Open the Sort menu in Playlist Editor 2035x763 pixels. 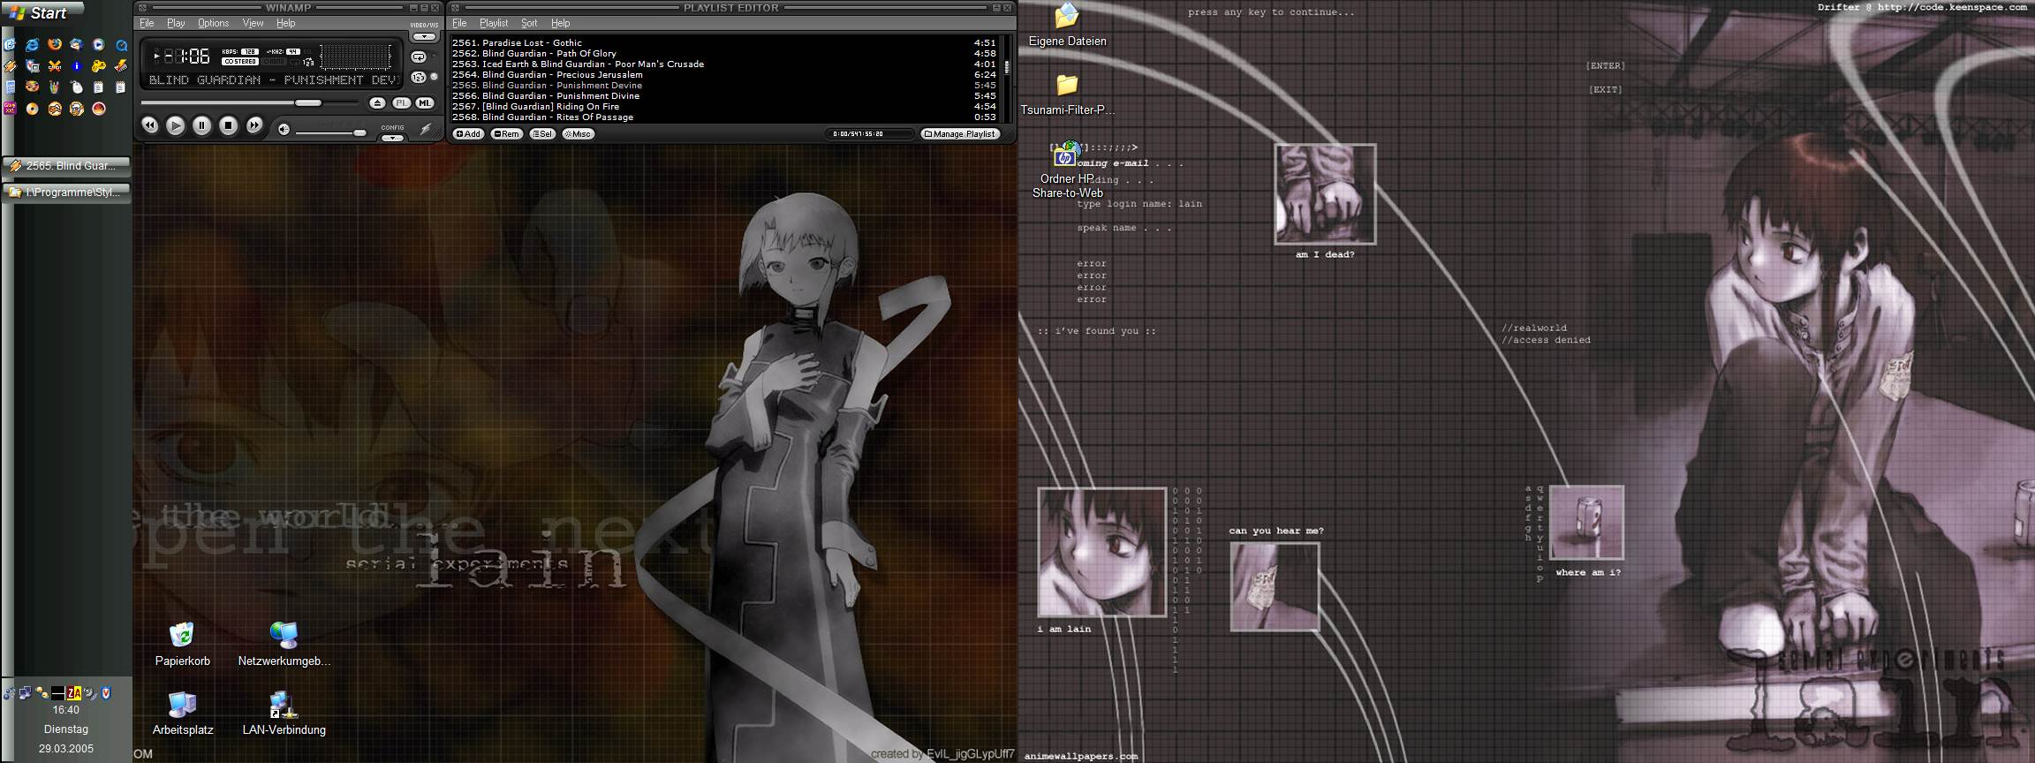tap(529, 23)
